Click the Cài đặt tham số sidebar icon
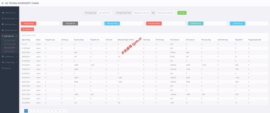The height and width of the screenshot is (113, 270). (3, 56)
